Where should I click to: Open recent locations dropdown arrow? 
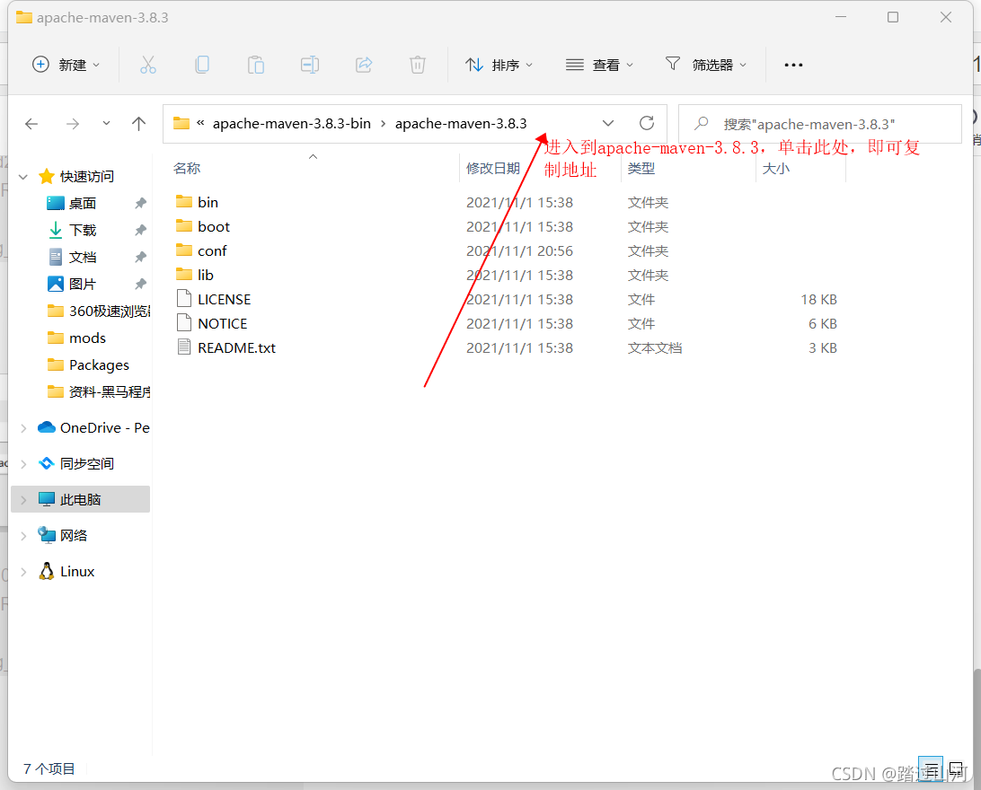(106, 123)
